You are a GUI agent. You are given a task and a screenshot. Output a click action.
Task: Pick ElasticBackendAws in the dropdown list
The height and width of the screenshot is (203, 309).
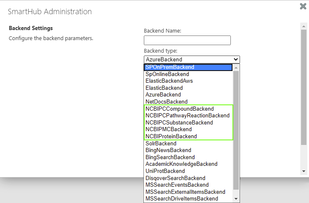click(169, 81)
